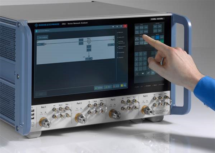Tap the bright blue highlighted hardkey
The height and width of the screenshot is (153, 215).
click(157, 37)
